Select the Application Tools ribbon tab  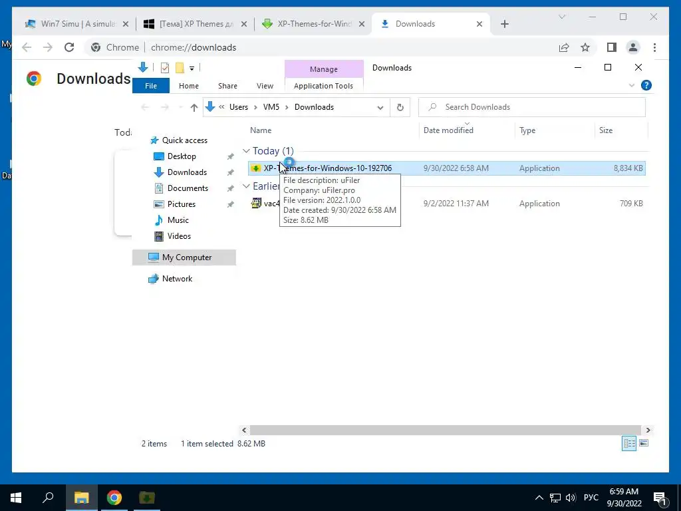324,86
